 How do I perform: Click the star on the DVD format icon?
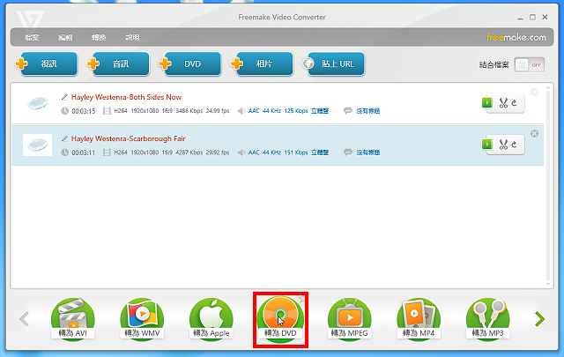click(301, 299)
